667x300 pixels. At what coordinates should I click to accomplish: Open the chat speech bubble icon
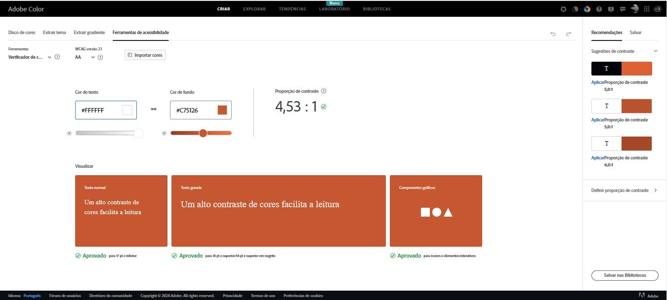(x=623, y=9)
